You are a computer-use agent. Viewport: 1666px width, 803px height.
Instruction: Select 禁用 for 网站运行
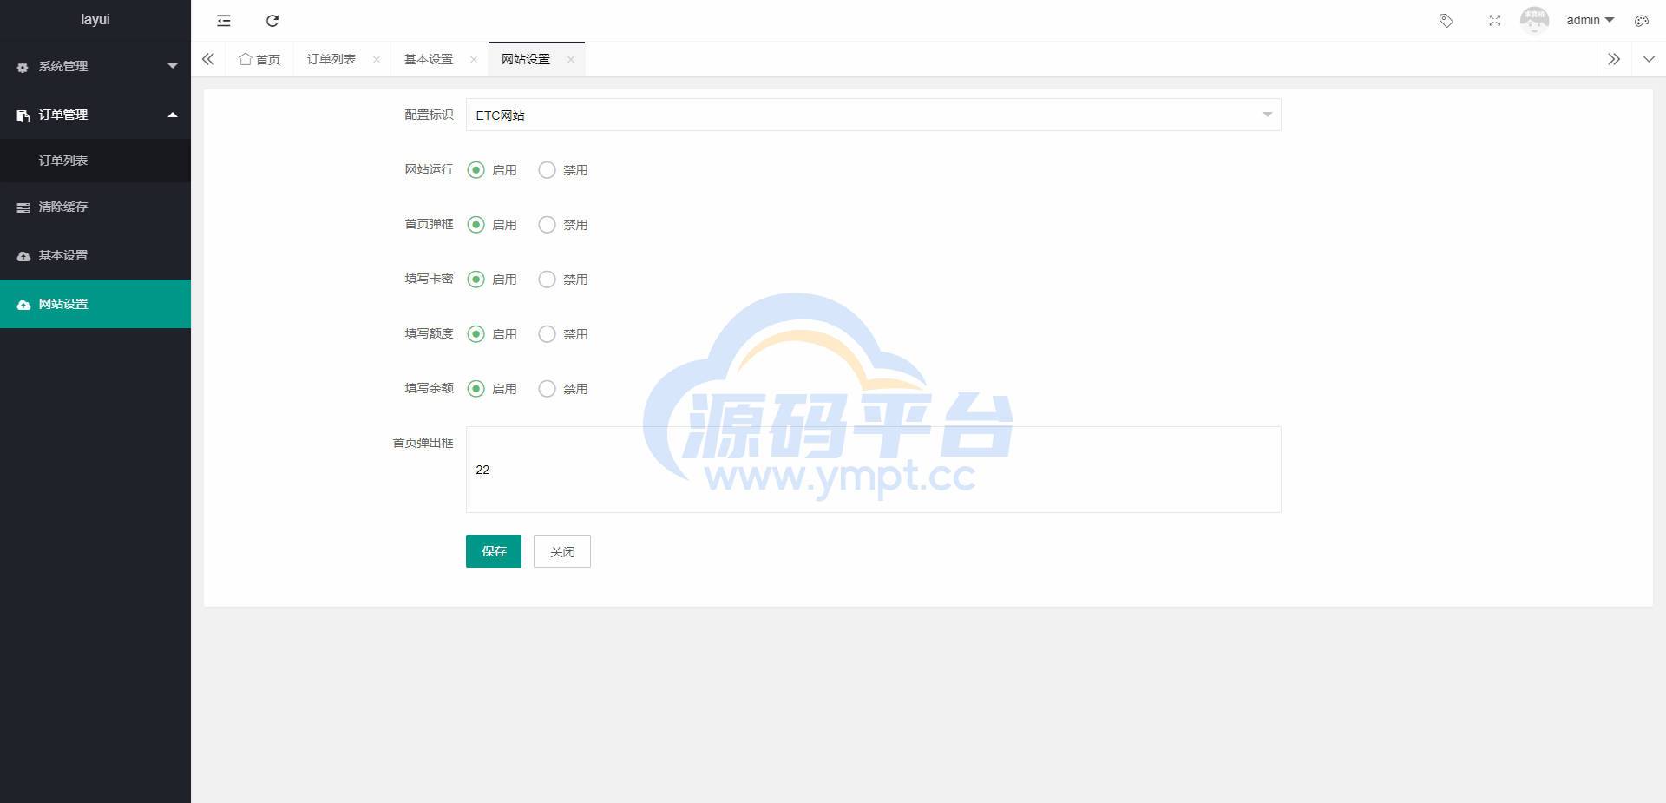coord(548,170)
